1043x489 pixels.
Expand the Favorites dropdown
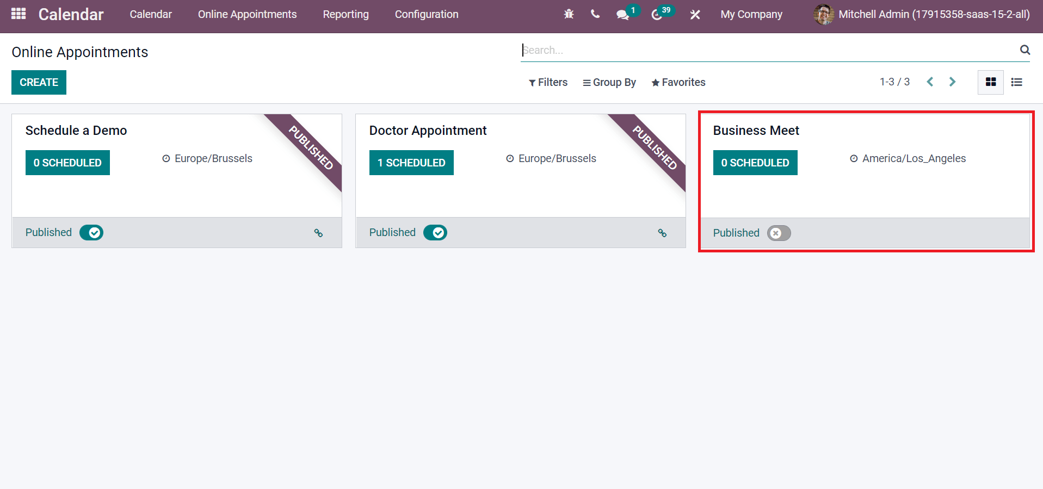click(x=678, y=82)
